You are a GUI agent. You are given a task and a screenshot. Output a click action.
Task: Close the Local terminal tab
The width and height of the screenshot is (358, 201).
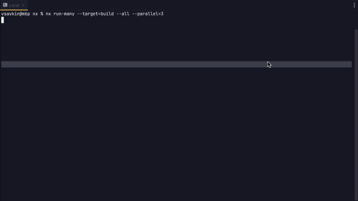point(23,5)
